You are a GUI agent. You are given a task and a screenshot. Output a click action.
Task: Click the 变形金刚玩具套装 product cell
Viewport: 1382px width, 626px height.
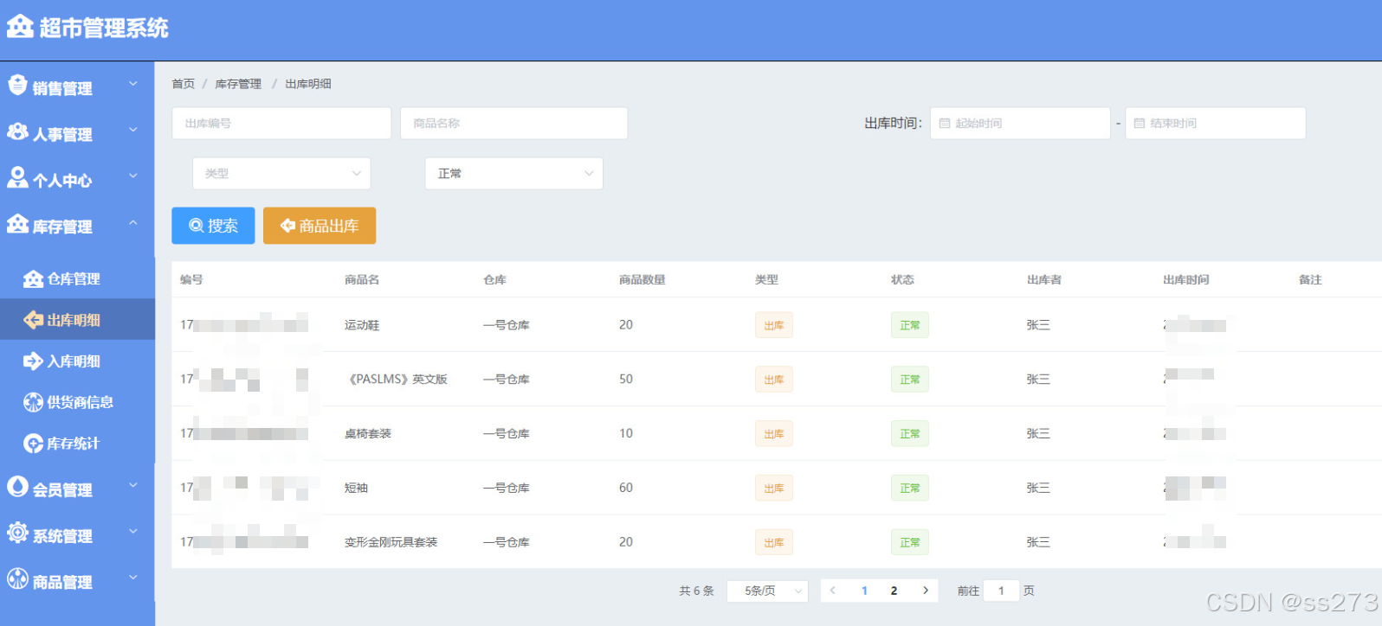[x=391, y=542]
